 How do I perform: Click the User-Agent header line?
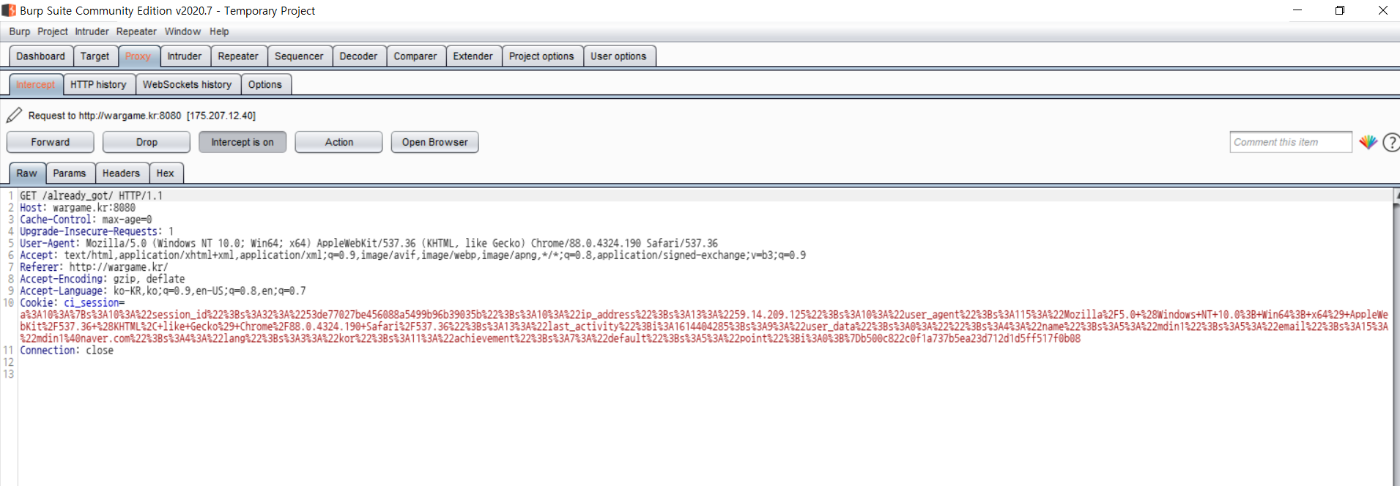coord(368,243)
